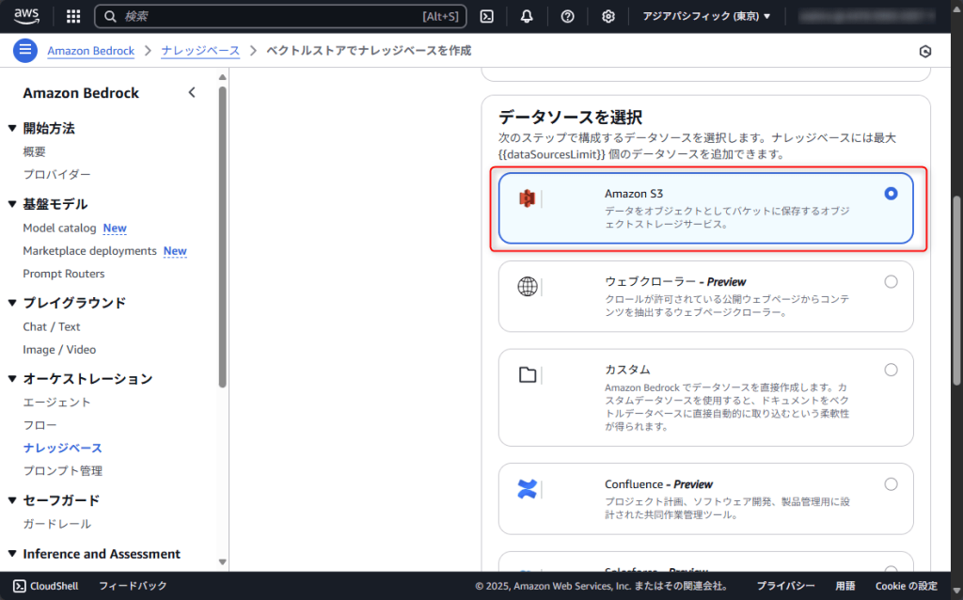Viewport: 963px width, 600px height.
Task: Open Marketplace deployments in the sidebar
Action: pyautogui.click(x=89, y=250)
